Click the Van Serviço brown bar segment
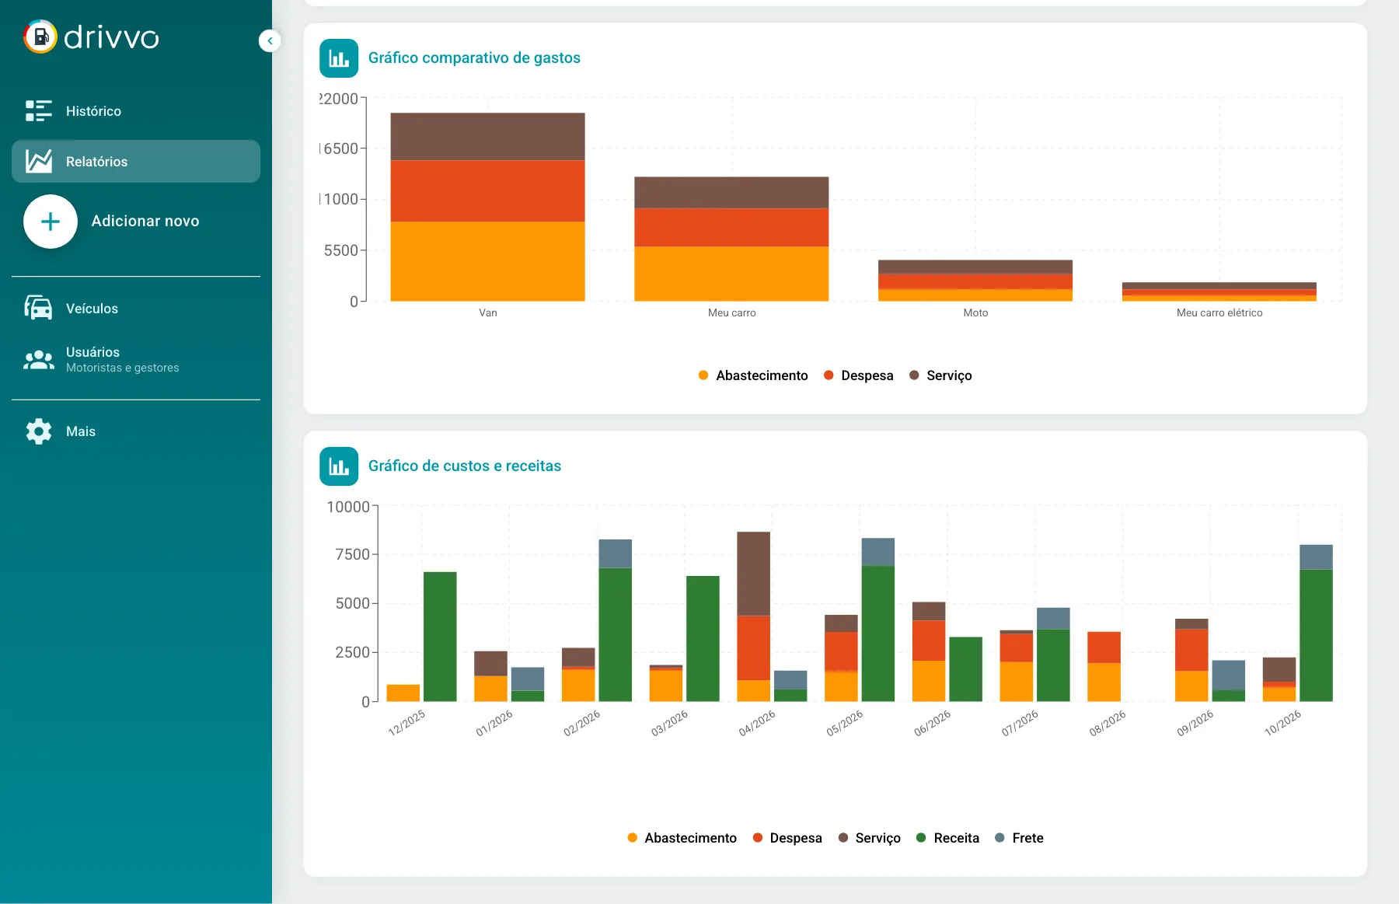1399x904 pixels. 487,137
